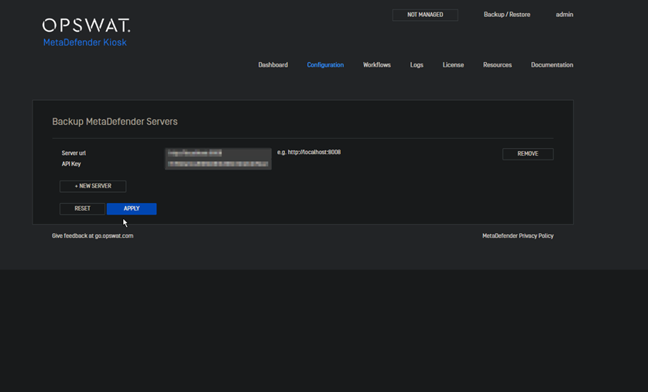
Task: Apply the backup server changes
Action: [132, 209]
